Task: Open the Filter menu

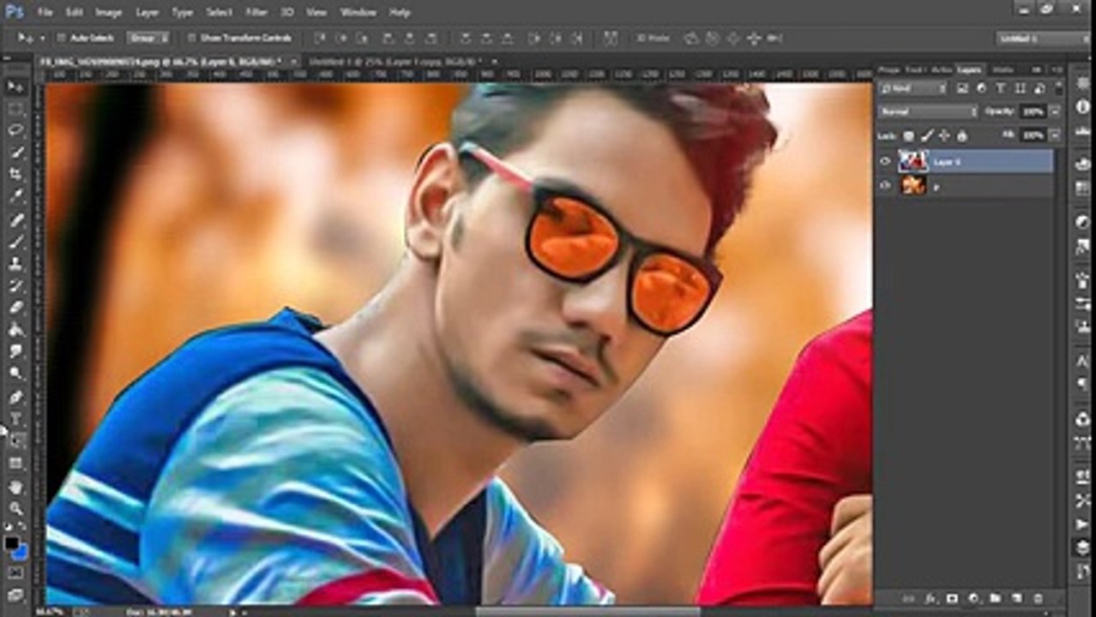Action: click(256, 13)
